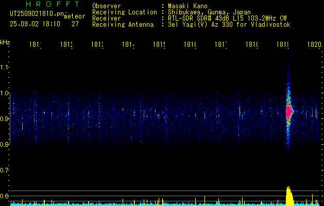The width and height of the screenshot is (324, 206).
Task: Click the 0.9 frequency axis label
Action: [x=4, y=119]
